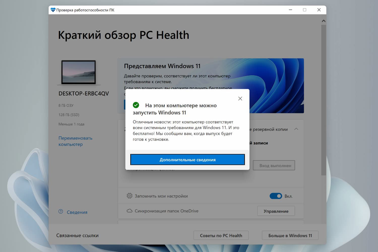Collapse the backup section with the chevron
This screenshot has height=252, width=378.
click(296, 129)
